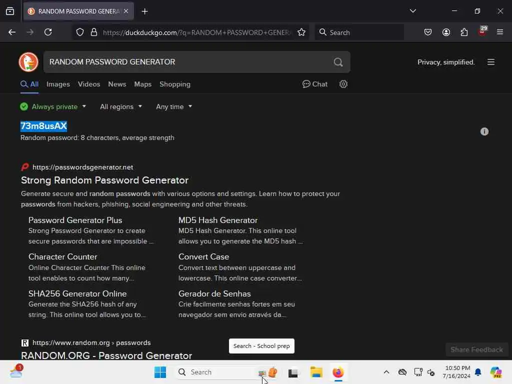Viewport: 512px width, 384px height.
Task: Show hidden system tray icons
Action: pyautogui.click(x=386, y=372)
